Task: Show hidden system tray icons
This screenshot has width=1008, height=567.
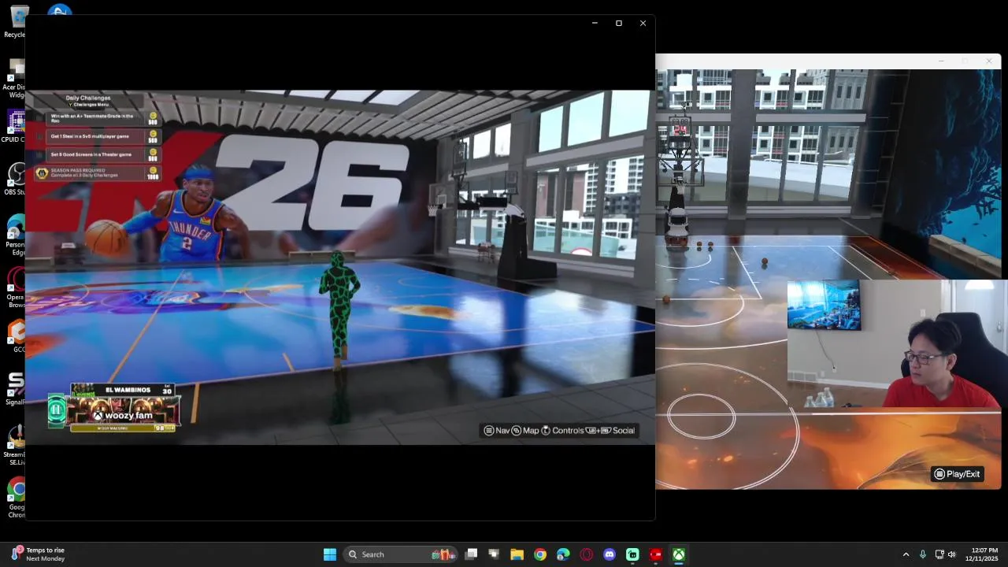Action: (x=906, y=554)
